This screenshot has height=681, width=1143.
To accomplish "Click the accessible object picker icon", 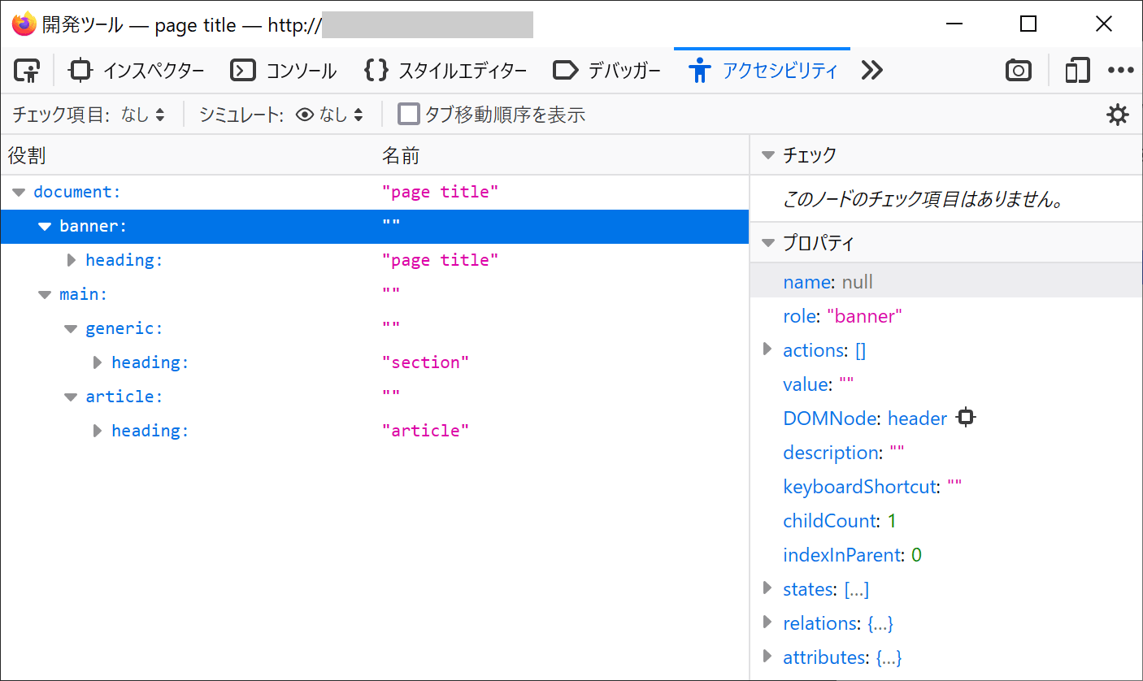I will click(27, 72).
